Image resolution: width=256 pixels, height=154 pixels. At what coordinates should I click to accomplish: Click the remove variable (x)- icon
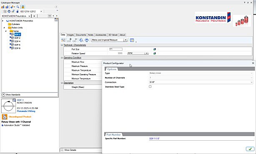pyautogui.click(x=75, y=40)
